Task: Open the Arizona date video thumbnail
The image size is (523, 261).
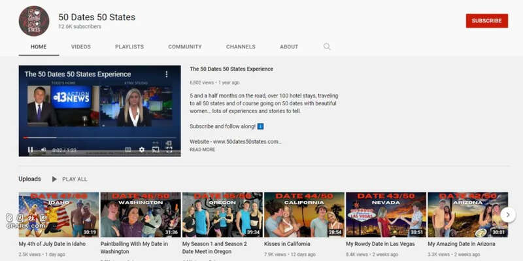Action: click(467, 215)
